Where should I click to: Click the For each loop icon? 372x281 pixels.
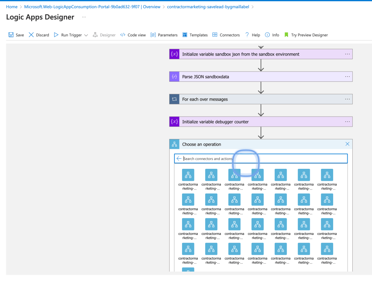(x=174, y=99)
